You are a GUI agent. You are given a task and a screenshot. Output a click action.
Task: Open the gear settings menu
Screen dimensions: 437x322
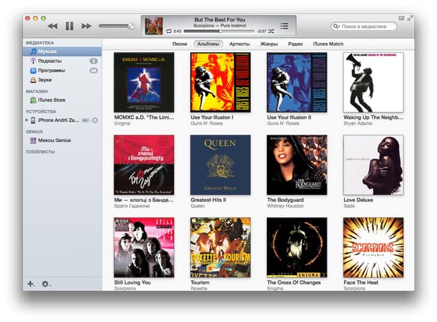[46, 284]
